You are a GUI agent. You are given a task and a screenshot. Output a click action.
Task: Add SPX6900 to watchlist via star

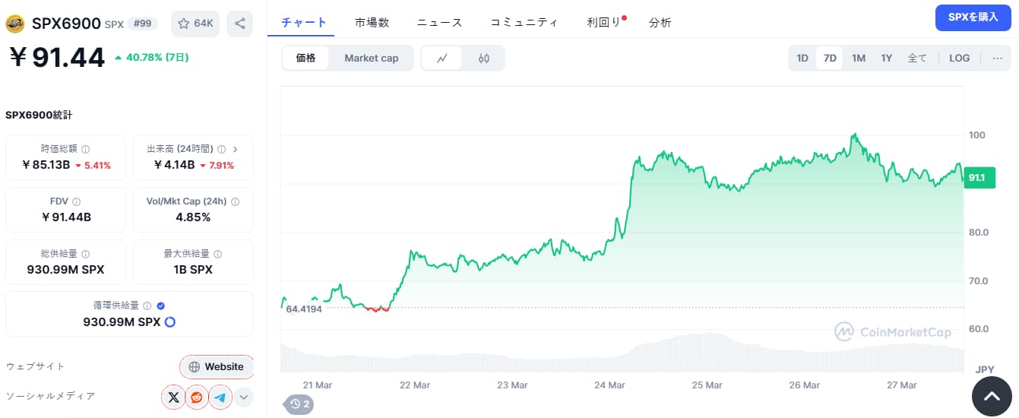click(195, 24)
